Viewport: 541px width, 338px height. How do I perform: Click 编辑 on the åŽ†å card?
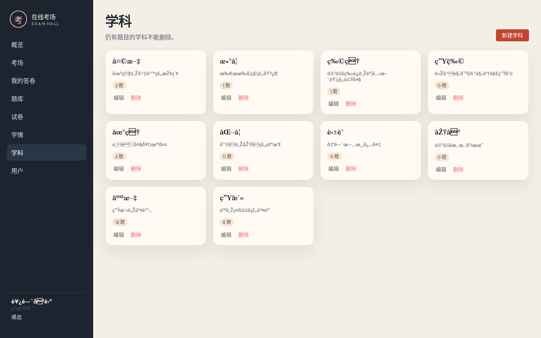[441, 169]
